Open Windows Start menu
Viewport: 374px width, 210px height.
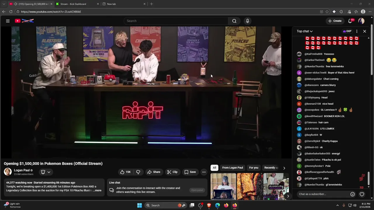(140, 205)
